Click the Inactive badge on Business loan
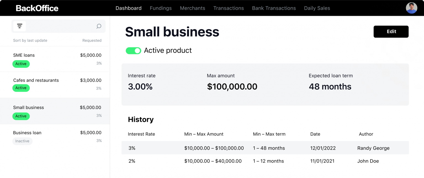The height and width of the screenshot is (178, 424). click(22, 141)
